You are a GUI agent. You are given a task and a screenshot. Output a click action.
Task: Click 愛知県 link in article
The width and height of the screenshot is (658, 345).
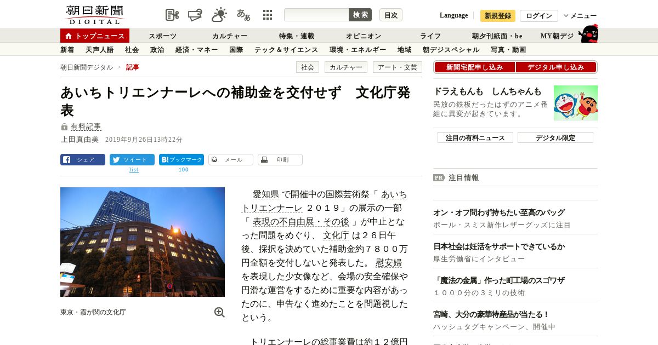(x=266, y=194)
